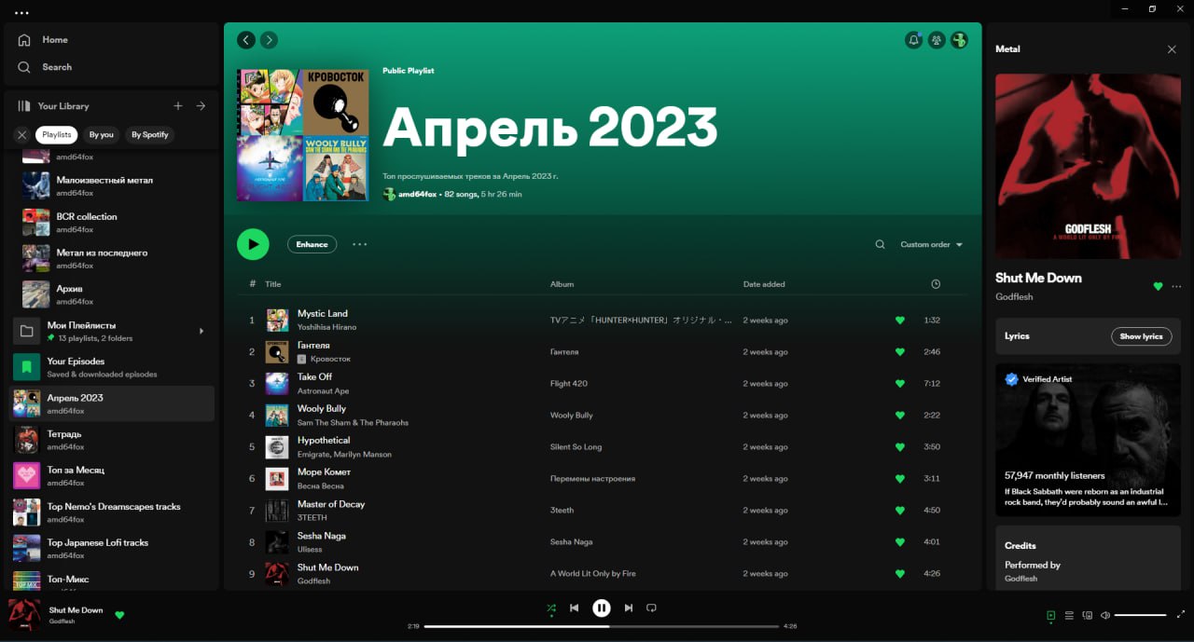Go to the previous track
Screen dimensions: 1194x642
click(575, 608)
